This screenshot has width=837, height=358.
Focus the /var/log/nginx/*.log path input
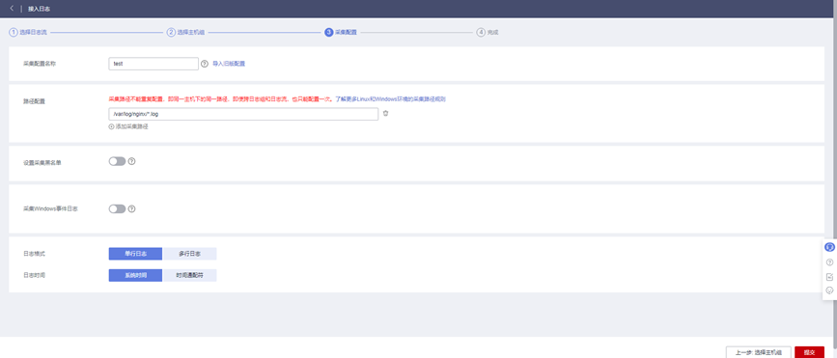pos(243,114)
